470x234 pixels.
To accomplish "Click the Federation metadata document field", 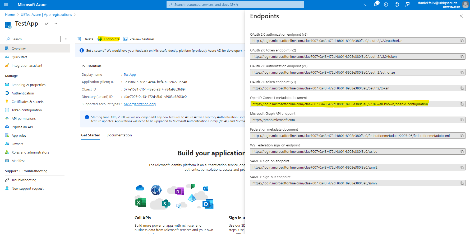I will coord(358,136).
